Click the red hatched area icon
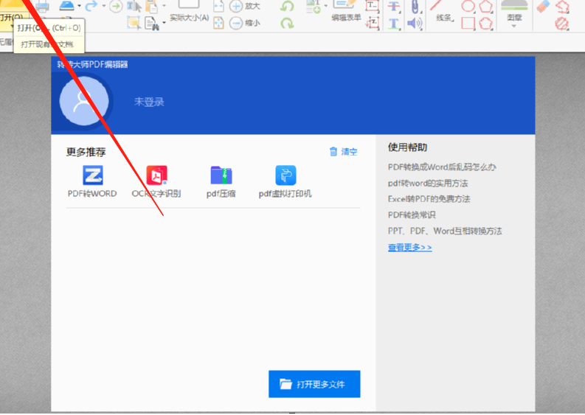 tap(562, 24)
